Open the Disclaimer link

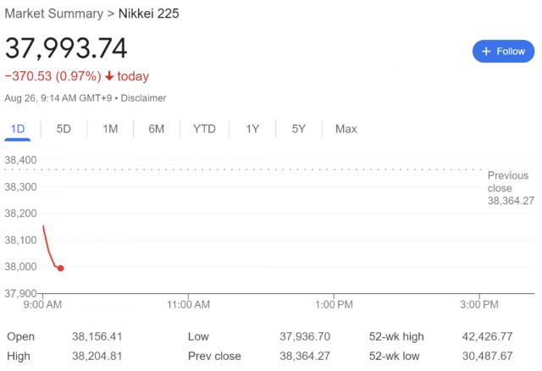(x=143, y=97)
